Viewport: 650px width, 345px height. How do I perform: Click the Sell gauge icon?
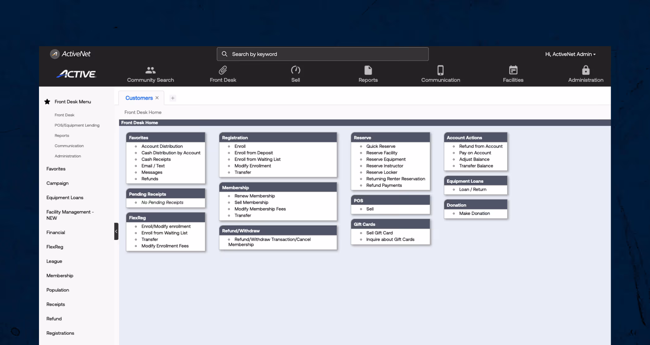click(295, 70)
